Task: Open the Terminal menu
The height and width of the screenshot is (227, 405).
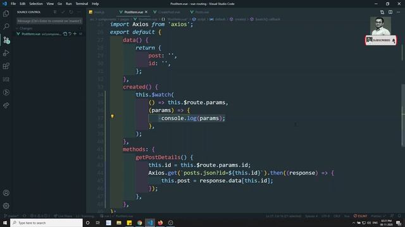Action: (x=82, y=4)
